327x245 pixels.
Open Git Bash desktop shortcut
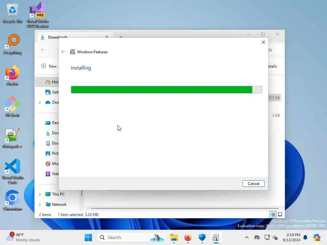coord(12,107)
